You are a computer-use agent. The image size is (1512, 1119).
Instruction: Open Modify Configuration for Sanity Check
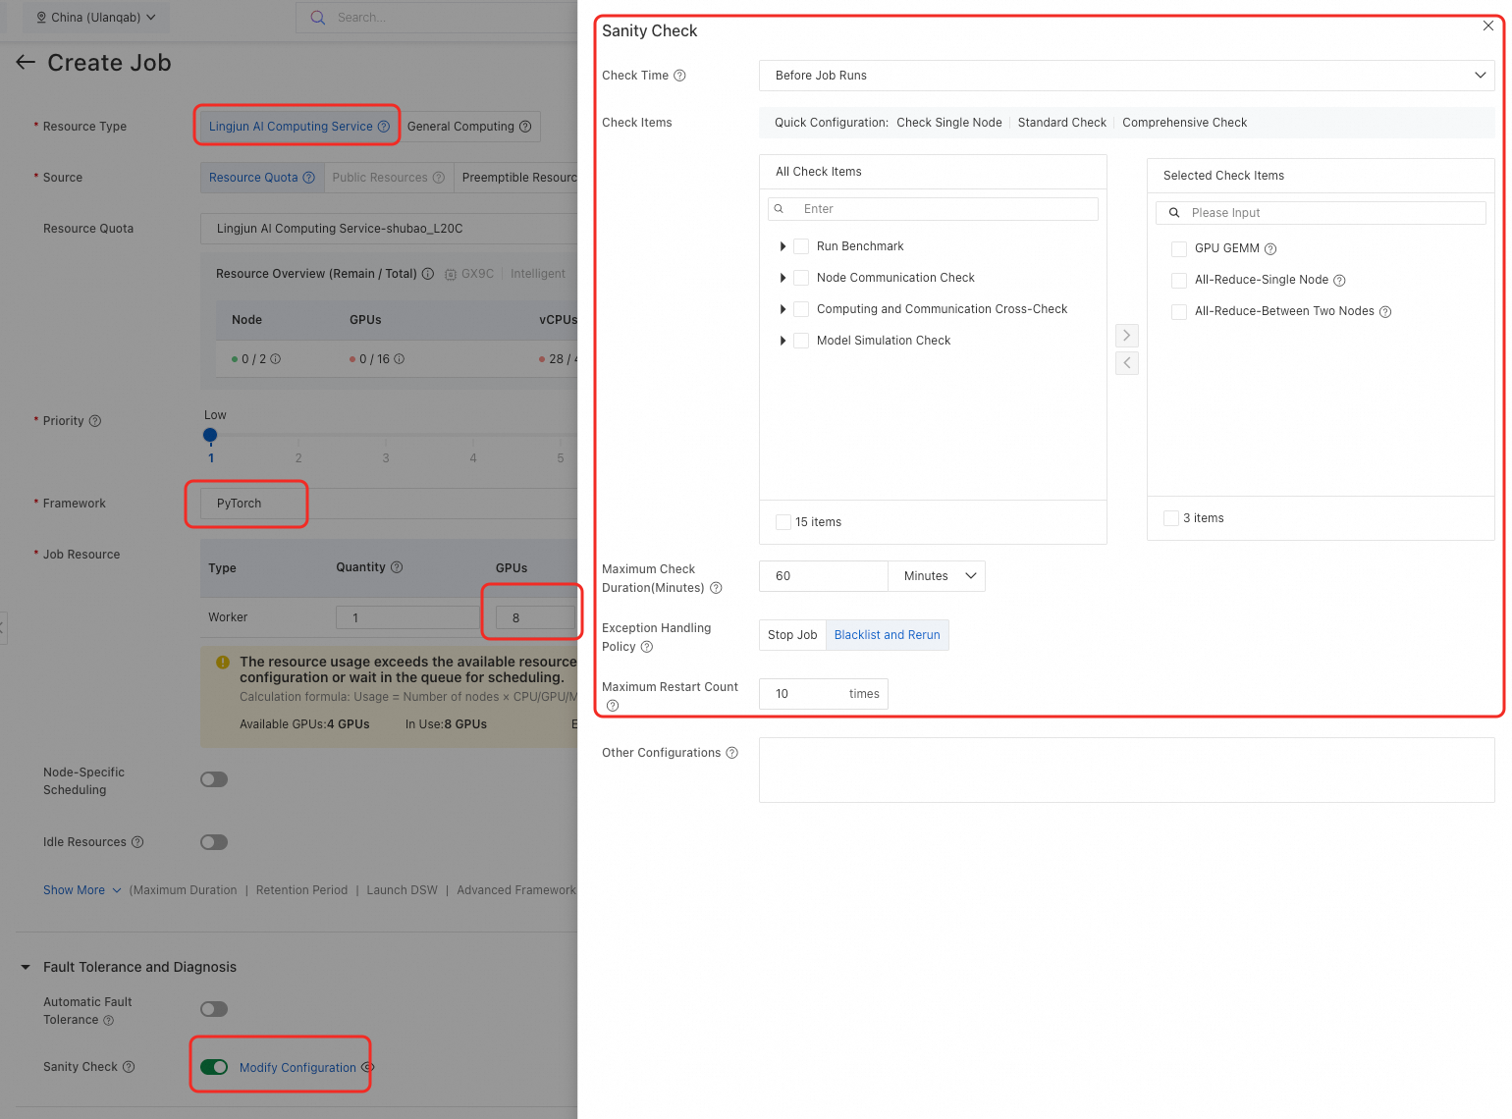(x=297, y=1068)
